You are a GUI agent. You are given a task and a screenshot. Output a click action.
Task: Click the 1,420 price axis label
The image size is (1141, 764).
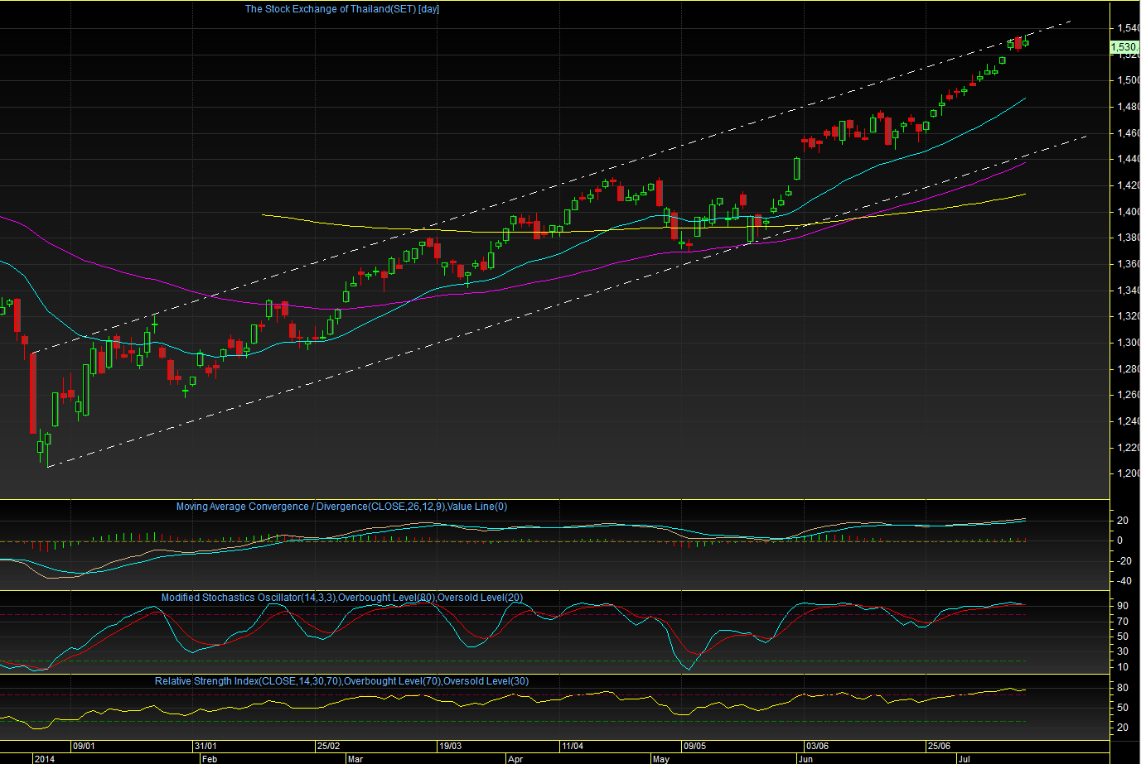[1128, 185]
